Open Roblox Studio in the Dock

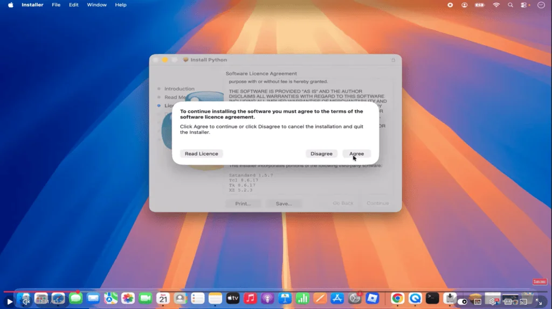coord(372,298)
